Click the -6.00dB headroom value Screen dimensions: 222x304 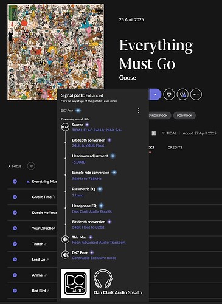[78, 162]
